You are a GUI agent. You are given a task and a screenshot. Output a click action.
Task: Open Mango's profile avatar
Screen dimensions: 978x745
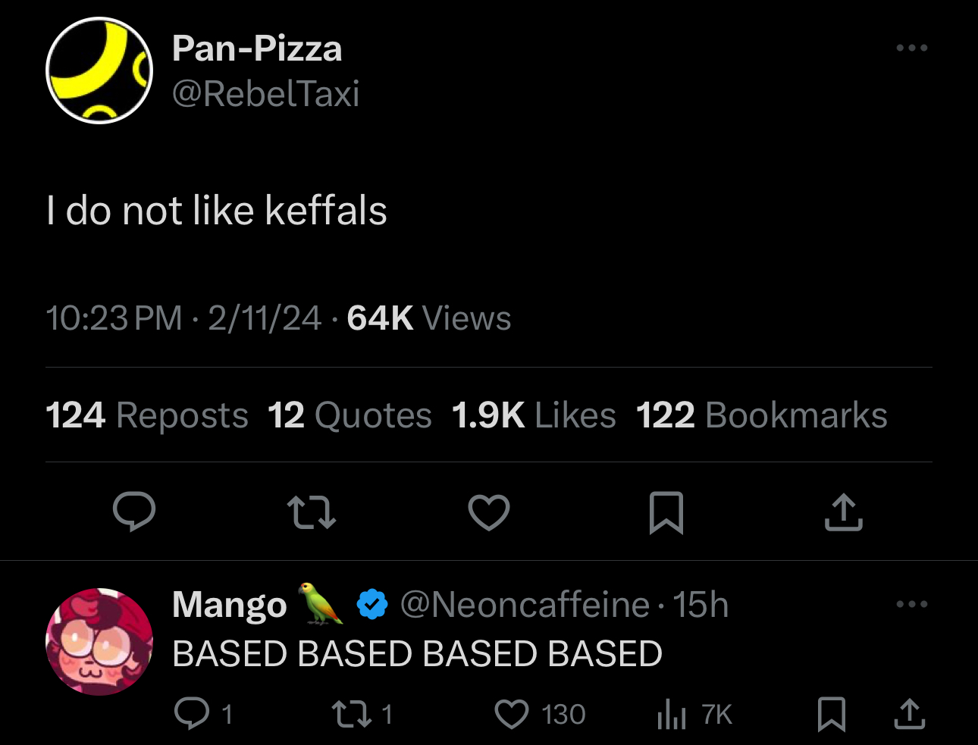[x=99, y=642]
